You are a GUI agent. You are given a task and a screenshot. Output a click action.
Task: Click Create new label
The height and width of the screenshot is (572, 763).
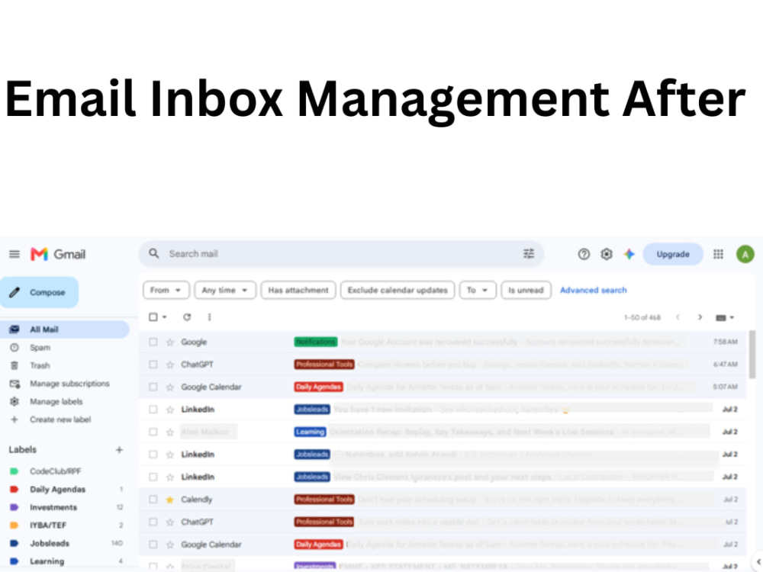[x=60, y=419]
